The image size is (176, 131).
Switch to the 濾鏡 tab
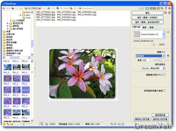145,27
